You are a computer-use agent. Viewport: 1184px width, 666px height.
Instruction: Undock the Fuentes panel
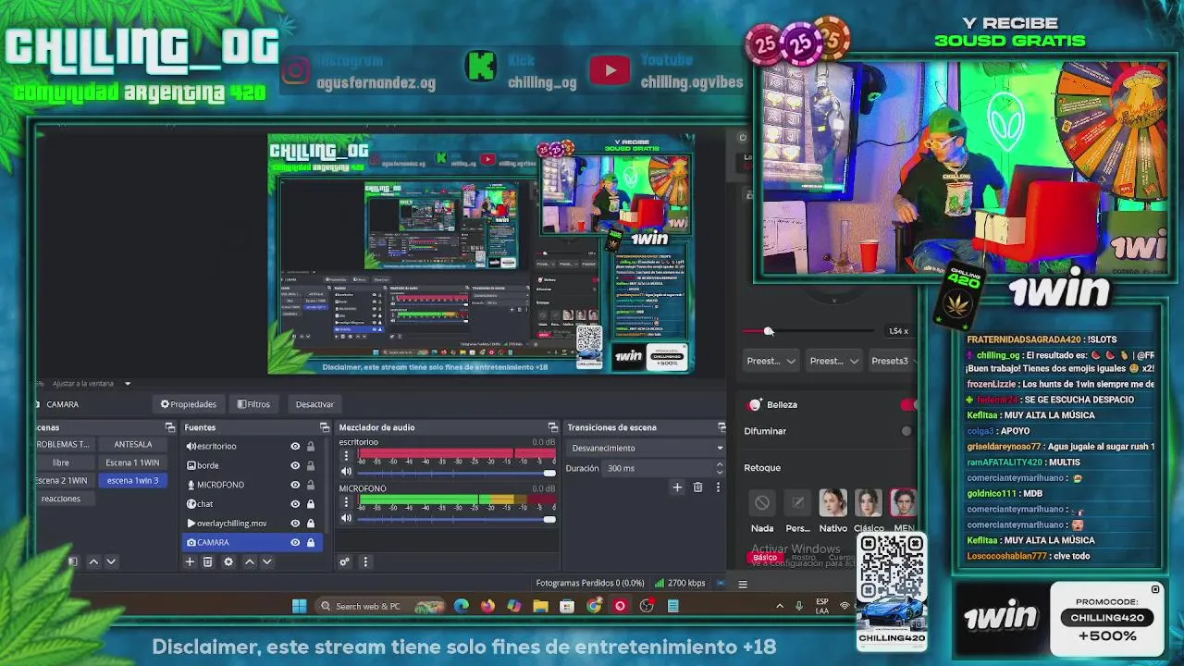[x=325, y=427]
